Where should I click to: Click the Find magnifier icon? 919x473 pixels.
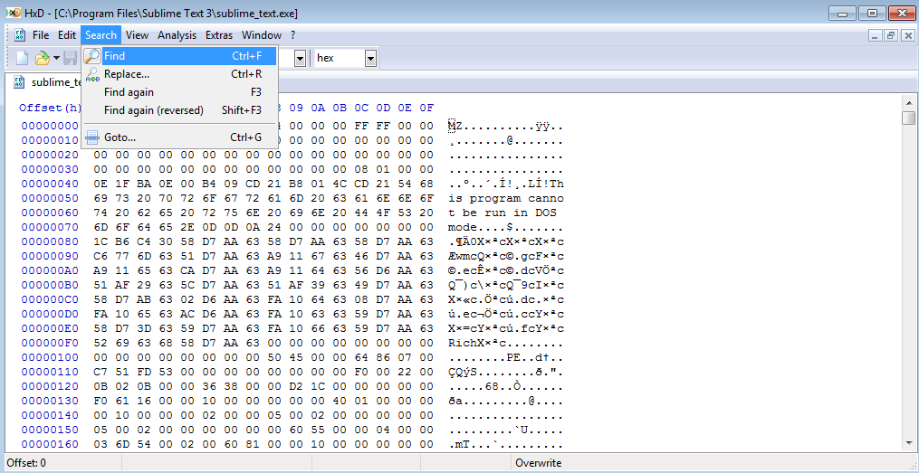point(92,56)
